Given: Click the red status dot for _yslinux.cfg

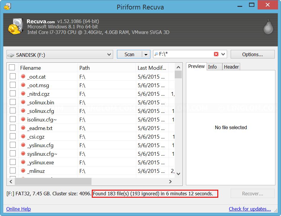Looking at the screenshot, I should 23,145.
